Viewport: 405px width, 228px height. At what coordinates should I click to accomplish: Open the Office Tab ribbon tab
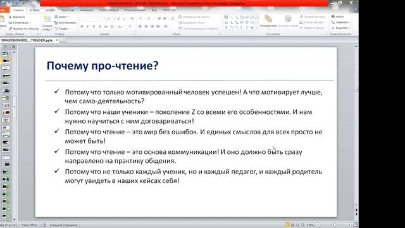[169, 10]
